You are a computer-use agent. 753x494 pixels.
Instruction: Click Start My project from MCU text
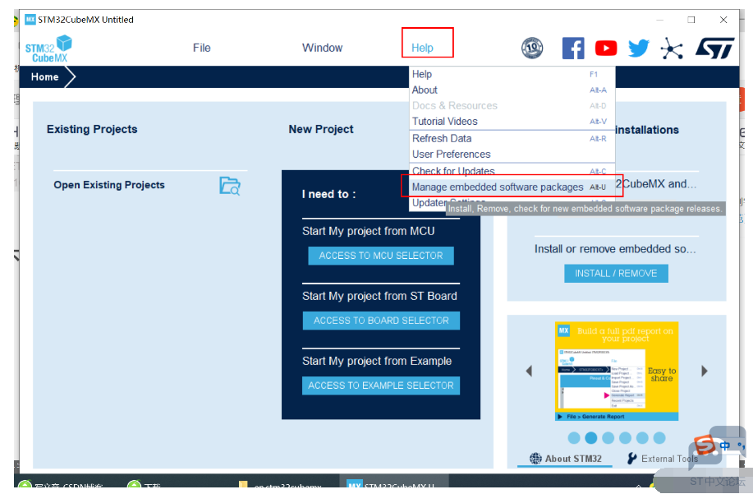coord(369,231)
